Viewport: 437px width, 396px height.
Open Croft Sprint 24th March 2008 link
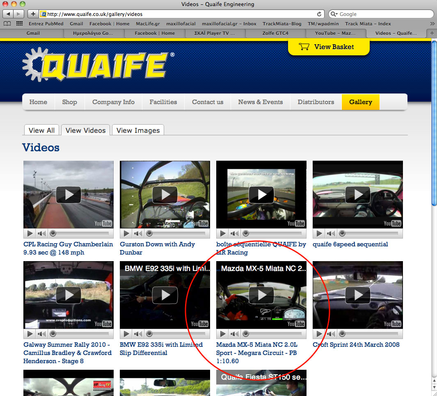coord(356,344)
